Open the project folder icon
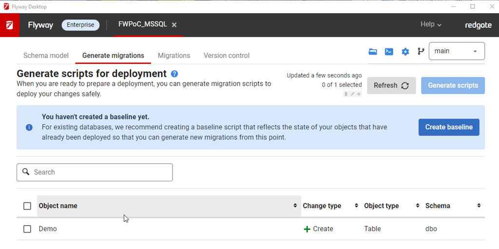Viewport: 499px width, 249px height. [x=373, y=52]
